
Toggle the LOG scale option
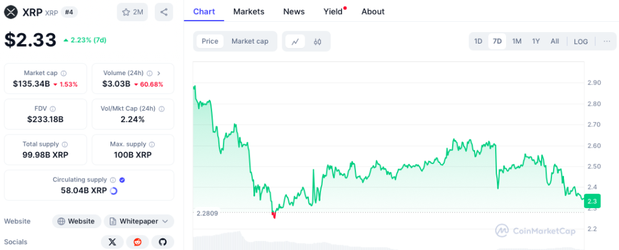click(580, 41)
